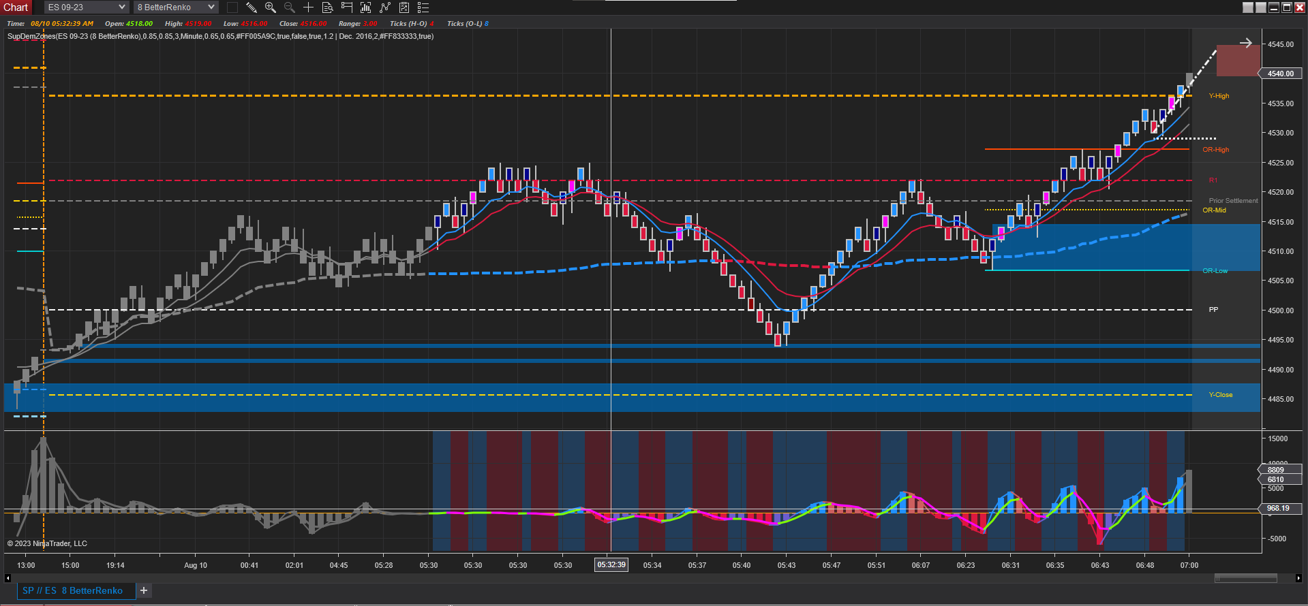
Task: Open the Data Box icon
Action: [x=327, y=7]
